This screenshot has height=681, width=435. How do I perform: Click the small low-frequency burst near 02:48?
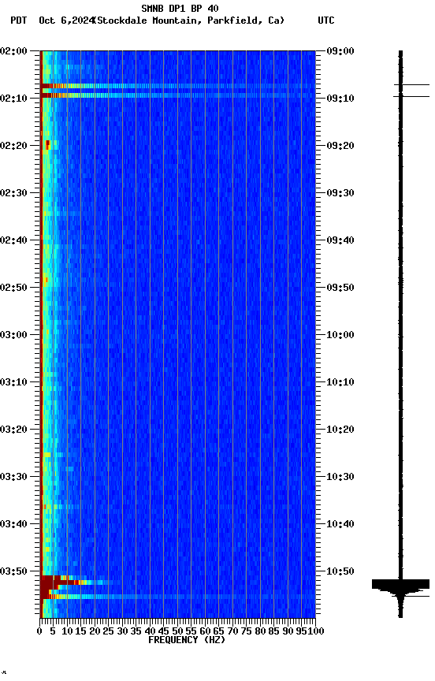[45, 281]
